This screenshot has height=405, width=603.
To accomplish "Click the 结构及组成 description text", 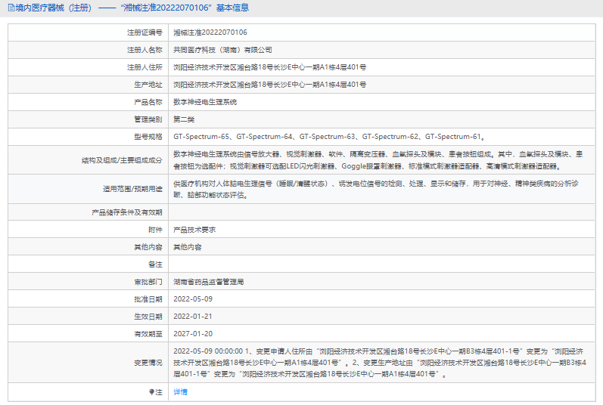I will [x=378, y=160].
